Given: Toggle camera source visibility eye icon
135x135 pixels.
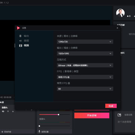Looking at the screenshot, I should [3, 111].
